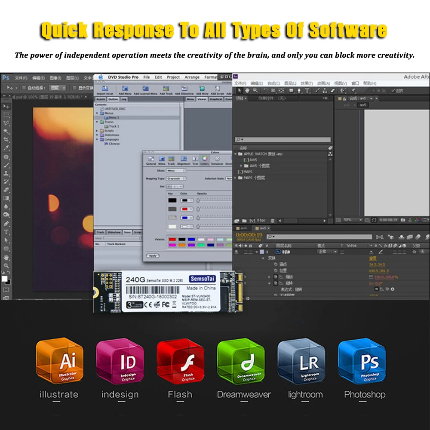Open the Apple menu in DVD Studio Pro menu bar
The height and width of the screenshot is (430, 430).
[x=101, y=77]
